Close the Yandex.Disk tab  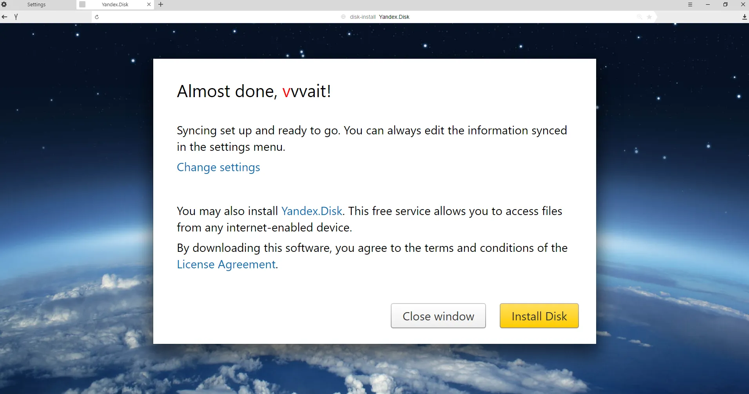click(x=149, y=4)
